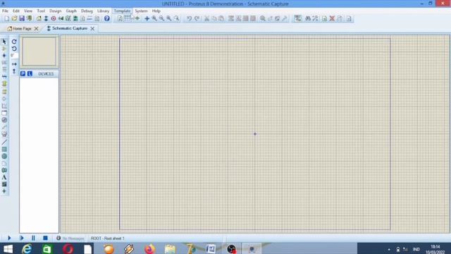Save project with the floppy disk icon
This screenshot has width=451, height=254.
tap(22, 18)
